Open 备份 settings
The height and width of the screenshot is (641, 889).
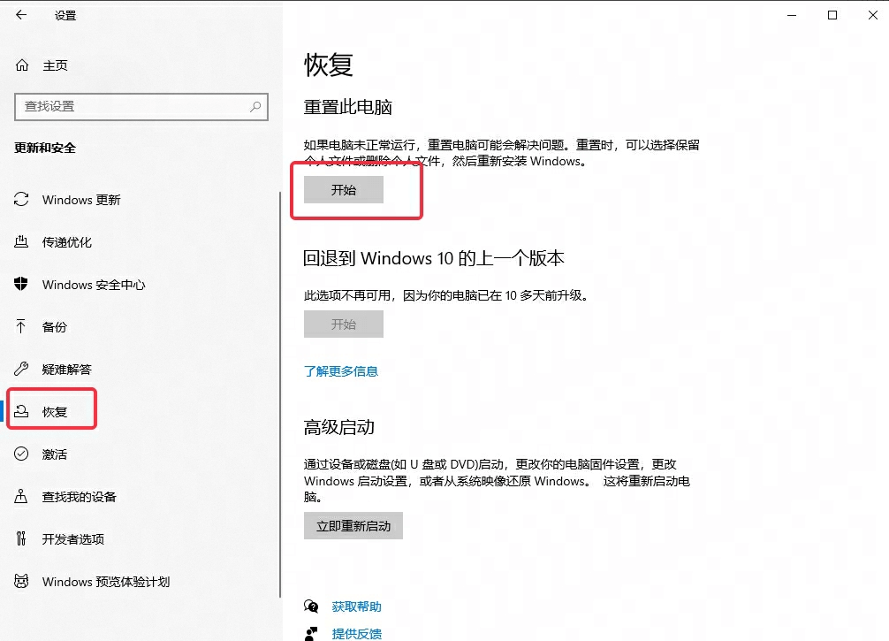(56, 327)
